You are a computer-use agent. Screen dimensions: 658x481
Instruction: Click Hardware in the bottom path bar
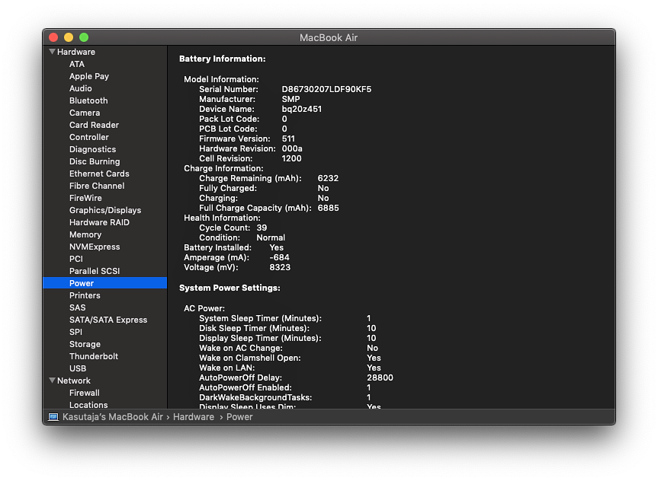click(x=193, y=417)
